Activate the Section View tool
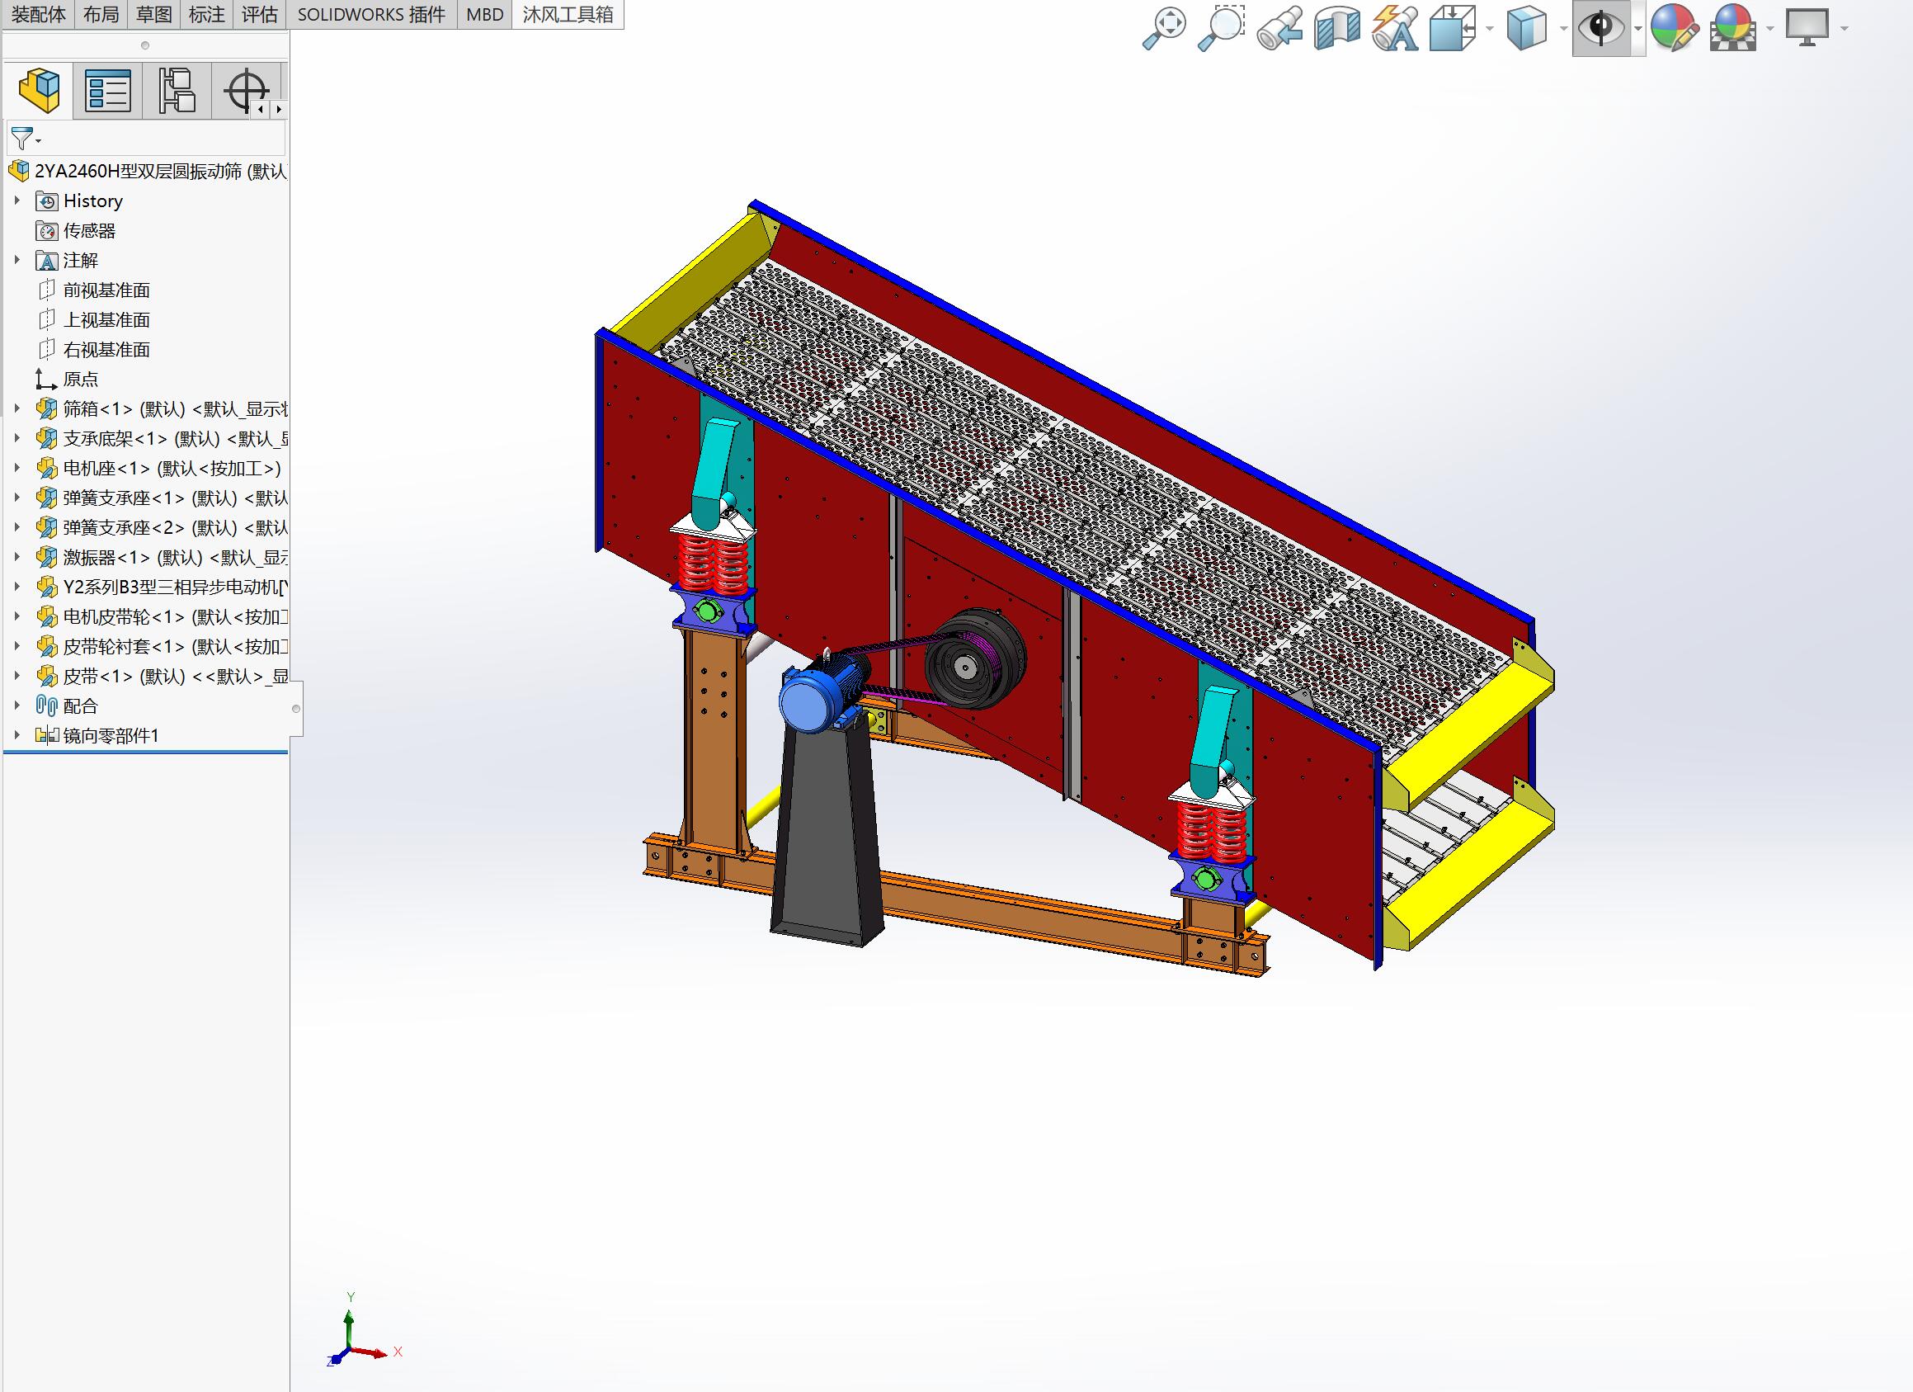This screenshot has height=1392, width=1913. (1337, 29)
